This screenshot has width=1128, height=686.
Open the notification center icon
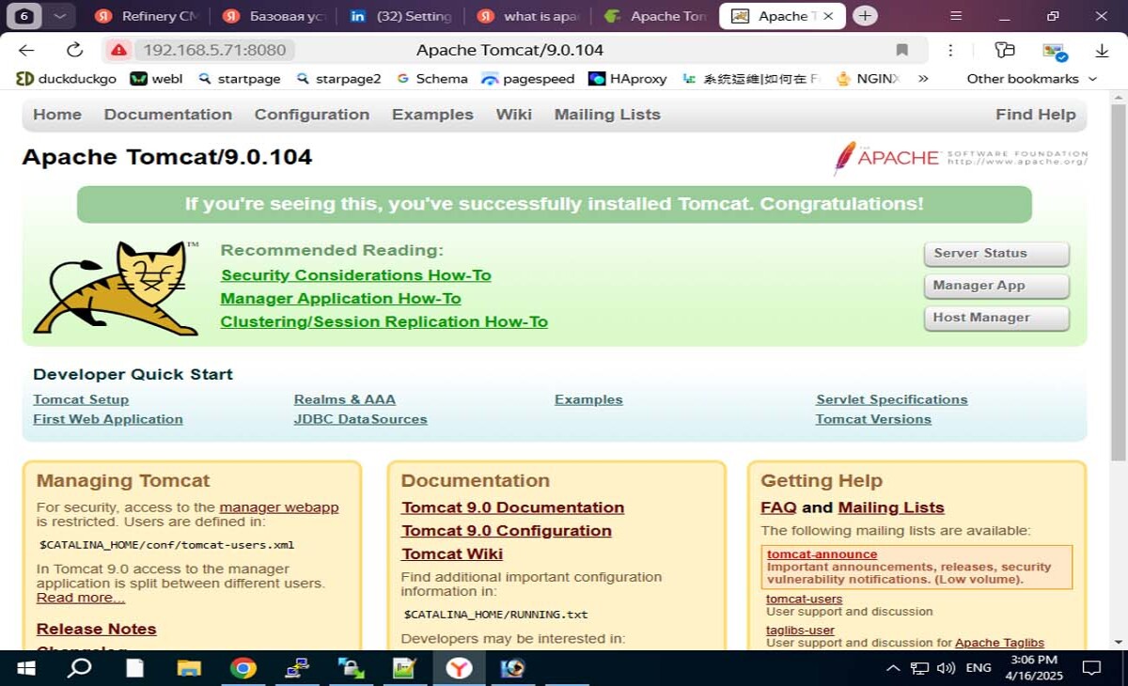click(1091, 668)
